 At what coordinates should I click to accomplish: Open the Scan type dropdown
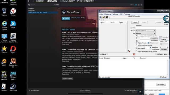[146, 31]
